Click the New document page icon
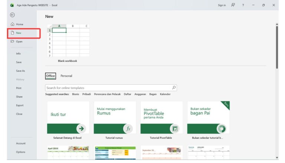 click(x=12, y=33)
